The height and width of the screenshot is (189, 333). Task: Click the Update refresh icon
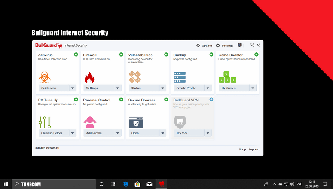(198, 45)
